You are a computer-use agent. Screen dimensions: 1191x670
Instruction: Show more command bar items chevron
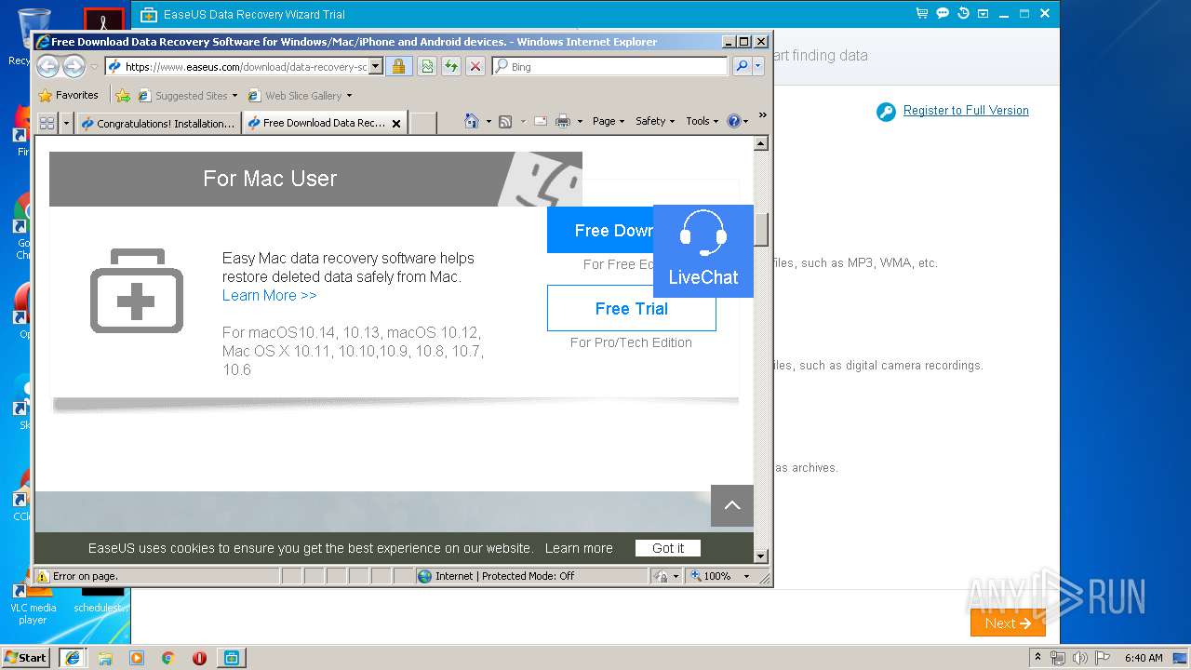(762, 115)
